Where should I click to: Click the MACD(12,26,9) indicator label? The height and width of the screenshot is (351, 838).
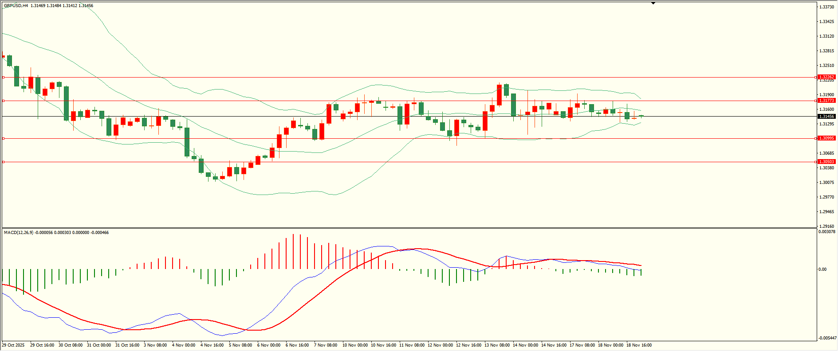coord(18,233)
